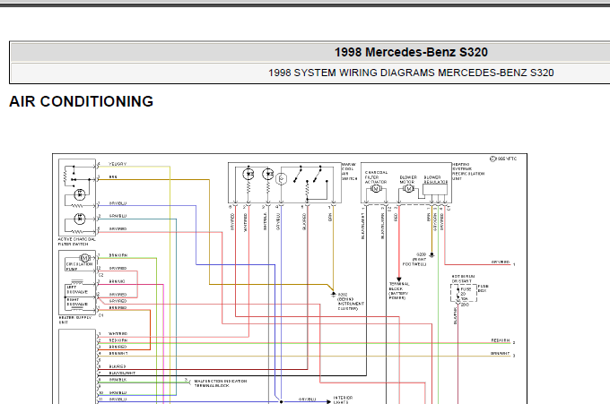Image resolution: width=610 pixels, height=404 pixels.
Task: Click the 'FUSE BOX' label
Action: pyautogui.click(x=483, y=288)
